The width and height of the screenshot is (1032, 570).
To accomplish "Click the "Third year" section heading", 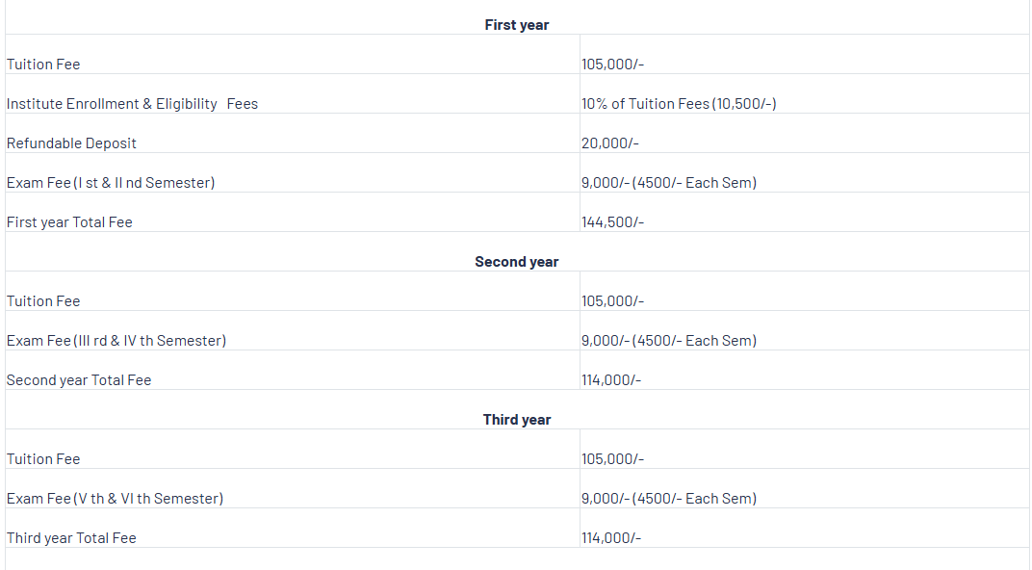I will [x=517, y=420].
